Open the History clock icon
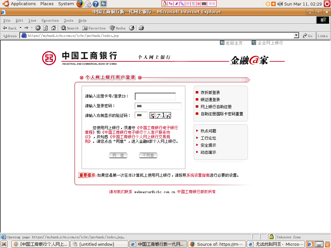This screenshot has height=248, width=331. (132, 28)
